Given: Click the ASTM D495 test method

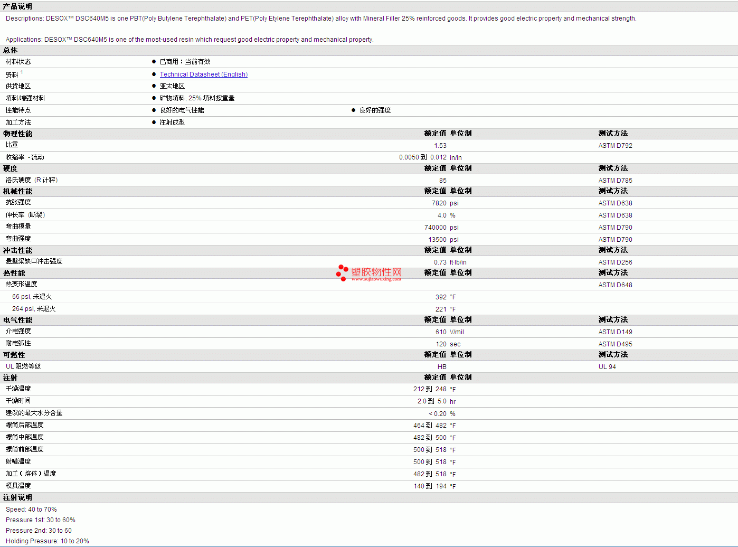Looking at the screenshot, I should (616, 344).
